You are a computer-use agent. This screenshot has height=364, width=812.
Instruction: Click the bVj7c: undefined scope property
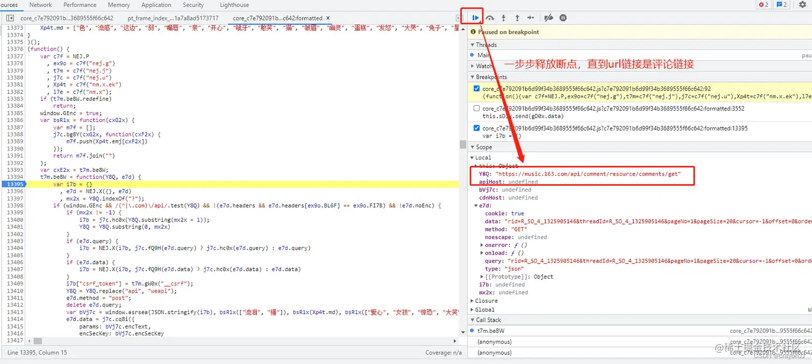coord(505,190)
